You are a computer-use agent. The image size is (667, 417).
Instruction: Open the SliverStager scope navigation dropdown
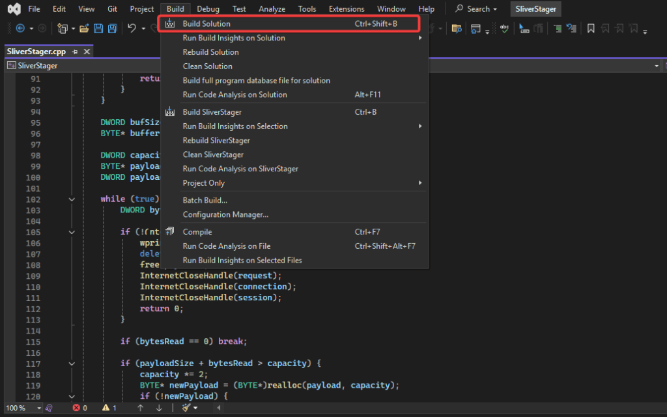(x=657, y=66)
